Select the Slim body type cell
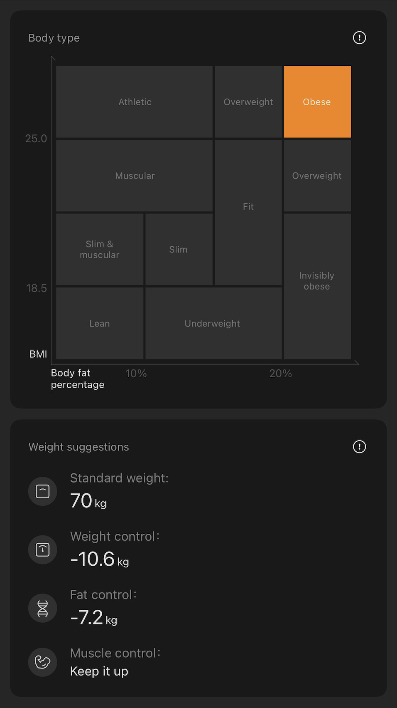The height and width of the screenshot is (708, 397). tap(179, 250)
